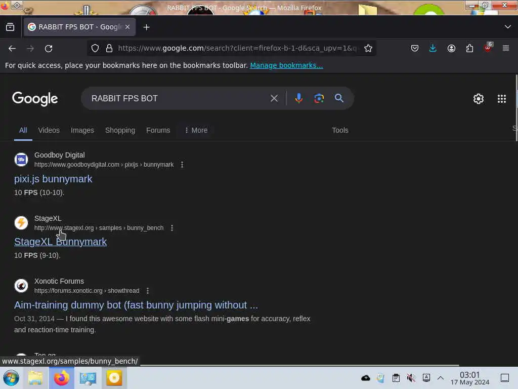518x389 pixels.
Task: Open tracking protection shield icon
Action: [95, 48]
